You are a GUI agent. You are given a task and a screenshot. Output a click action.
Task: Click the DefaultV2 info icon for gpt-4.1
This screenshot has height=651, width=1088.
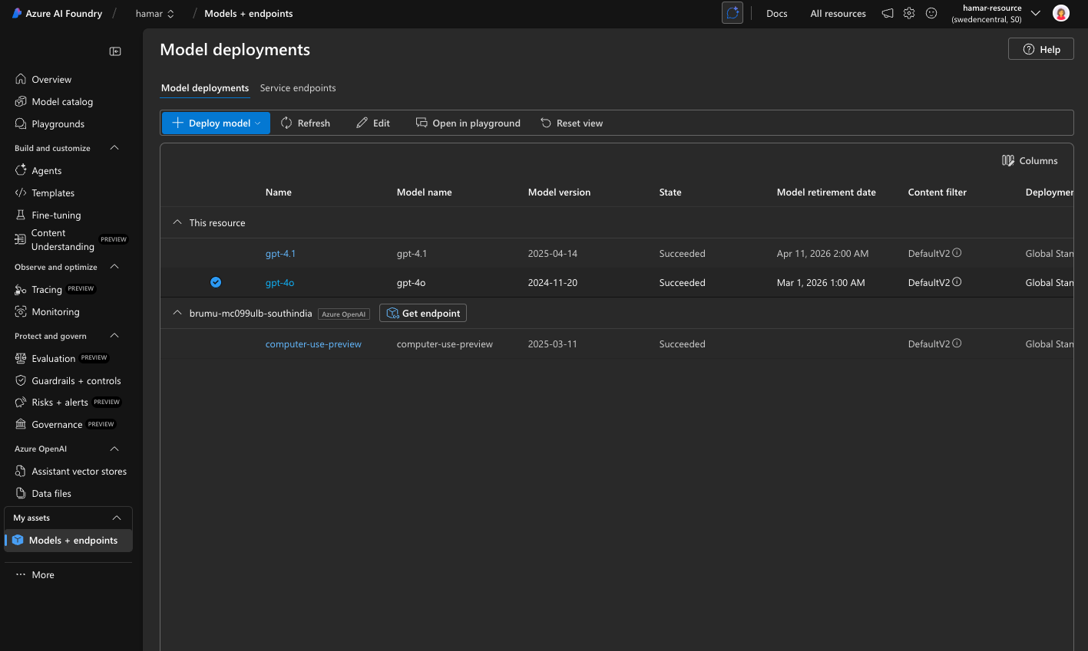(957, 253)
